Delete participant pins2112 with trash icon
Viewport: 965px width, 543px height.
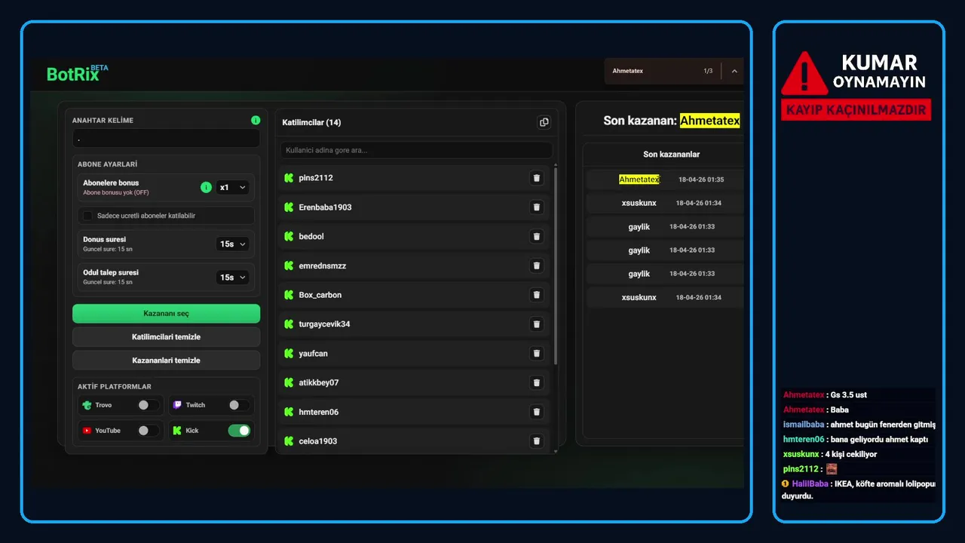[537, 178]
